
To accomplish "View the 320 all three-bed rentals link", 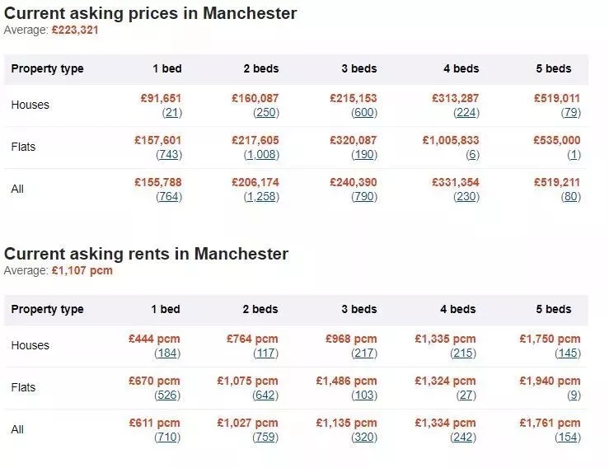I will 364,437.
